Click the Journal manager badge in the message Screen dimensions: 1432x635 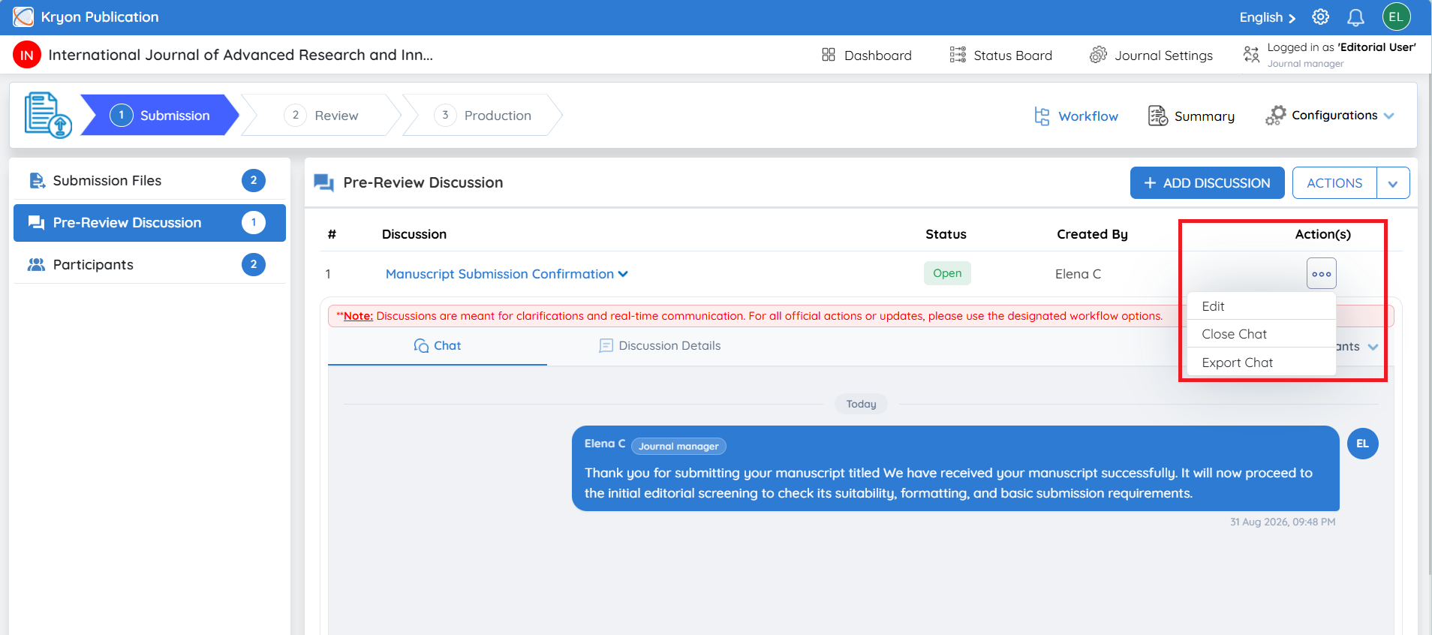pos(678,446)
